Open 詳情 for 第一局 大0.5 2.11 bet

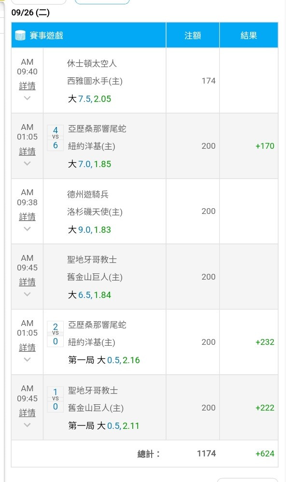pyautogui.click(x=27, y=413)
